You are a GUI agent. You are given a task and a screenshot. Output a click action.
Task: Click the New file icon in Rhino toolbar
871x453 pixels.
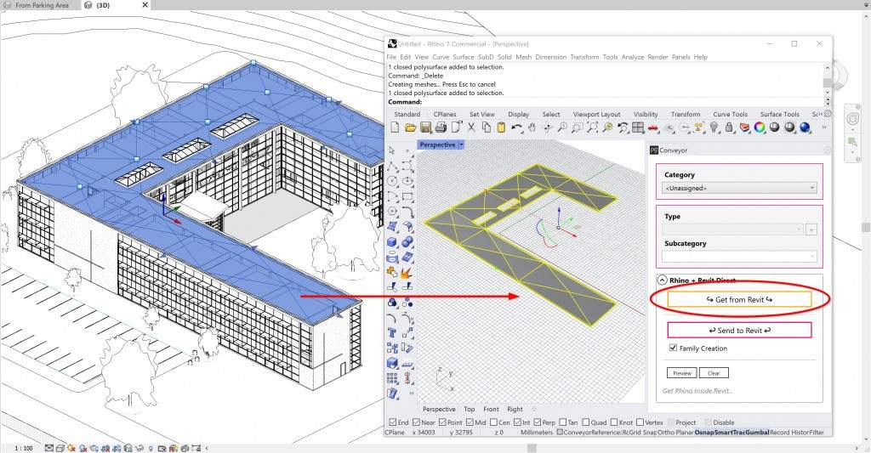(x=395, y=127)
